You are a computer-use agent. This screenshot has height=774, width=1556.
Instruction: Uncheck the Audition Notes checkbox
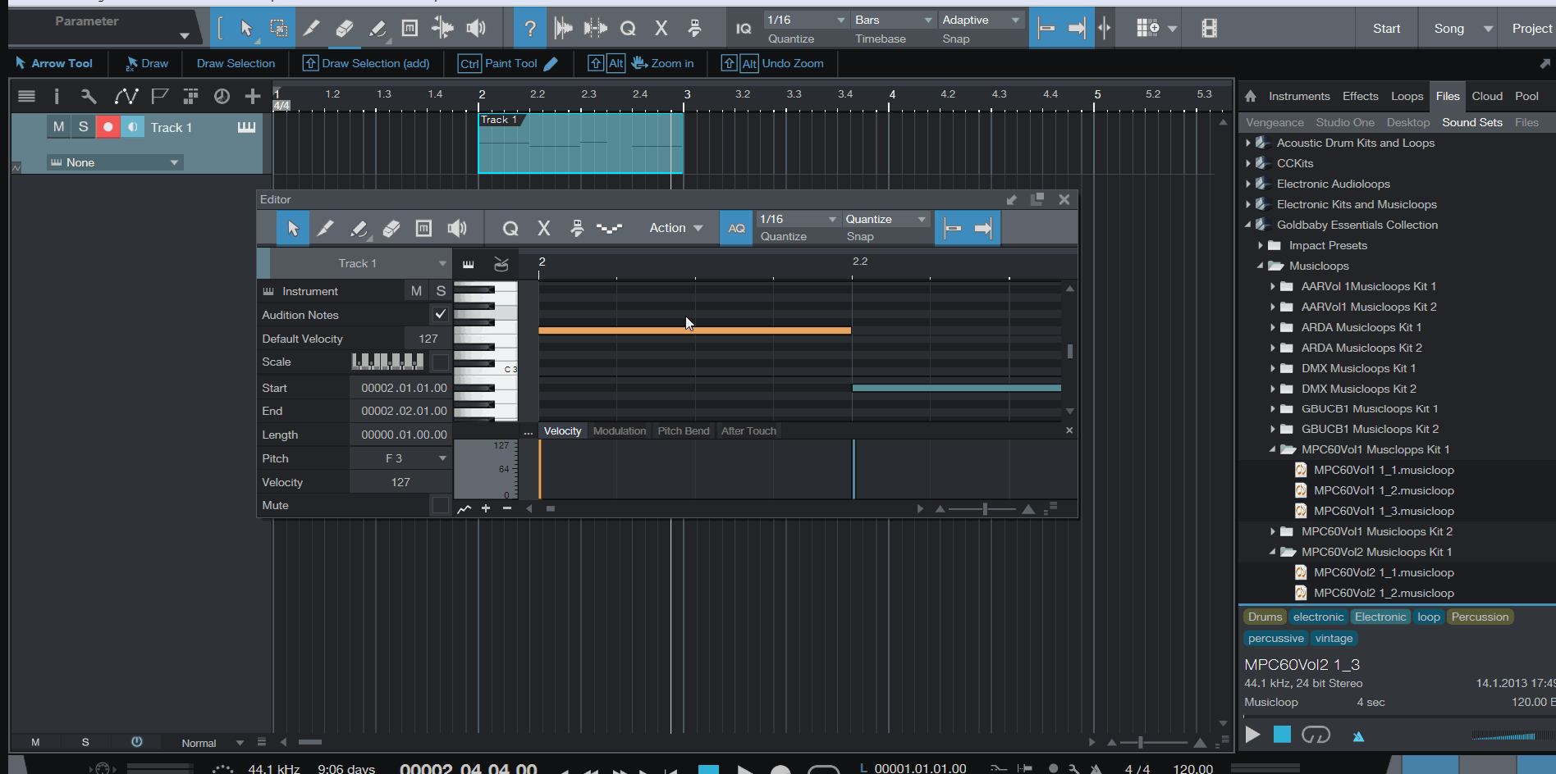441,315
